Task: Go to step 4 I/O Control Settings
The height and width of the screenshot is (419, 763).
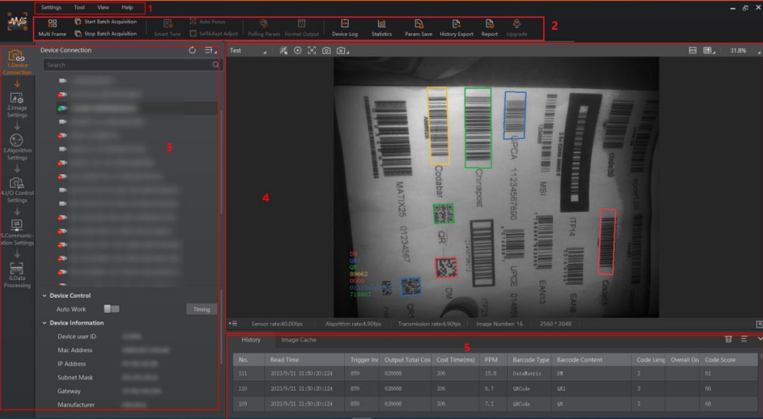Action: click(x=17, y=190)
